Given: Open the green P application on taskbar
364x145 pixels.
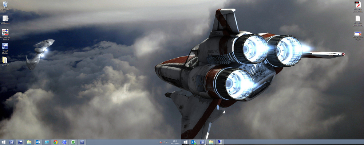Looking at the screenshot, I should [73, 142].
